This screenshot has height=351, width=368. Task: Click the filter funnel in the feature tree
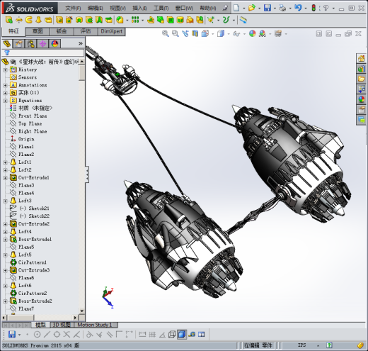(7, 52)
